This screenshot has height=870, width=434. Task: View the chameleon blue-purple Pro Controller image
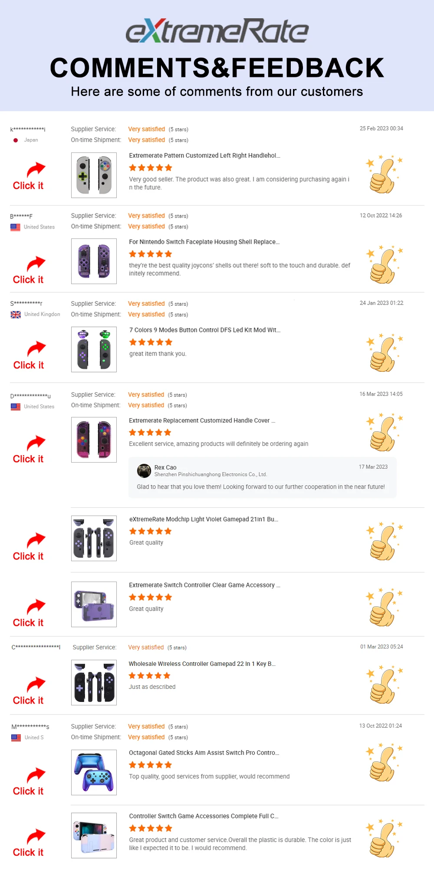94,772
